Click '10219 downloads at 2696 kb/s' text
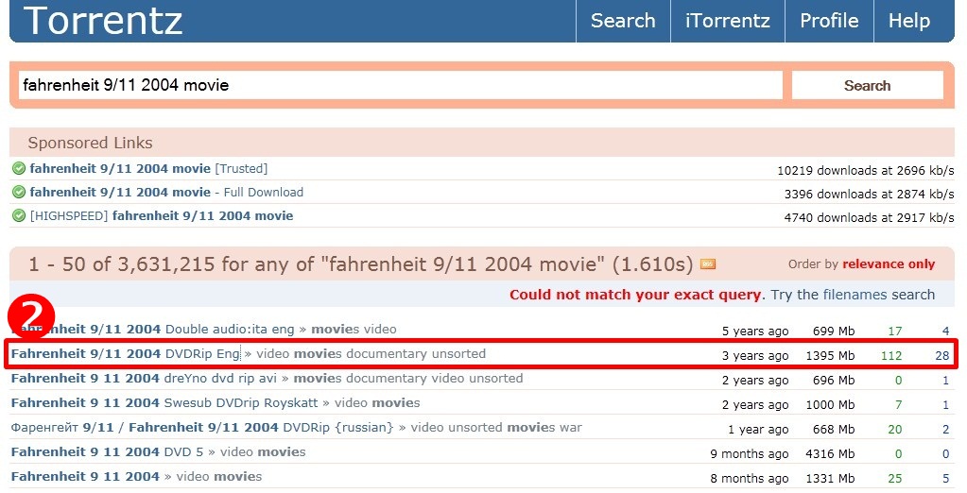 click(x=865, y=171)
